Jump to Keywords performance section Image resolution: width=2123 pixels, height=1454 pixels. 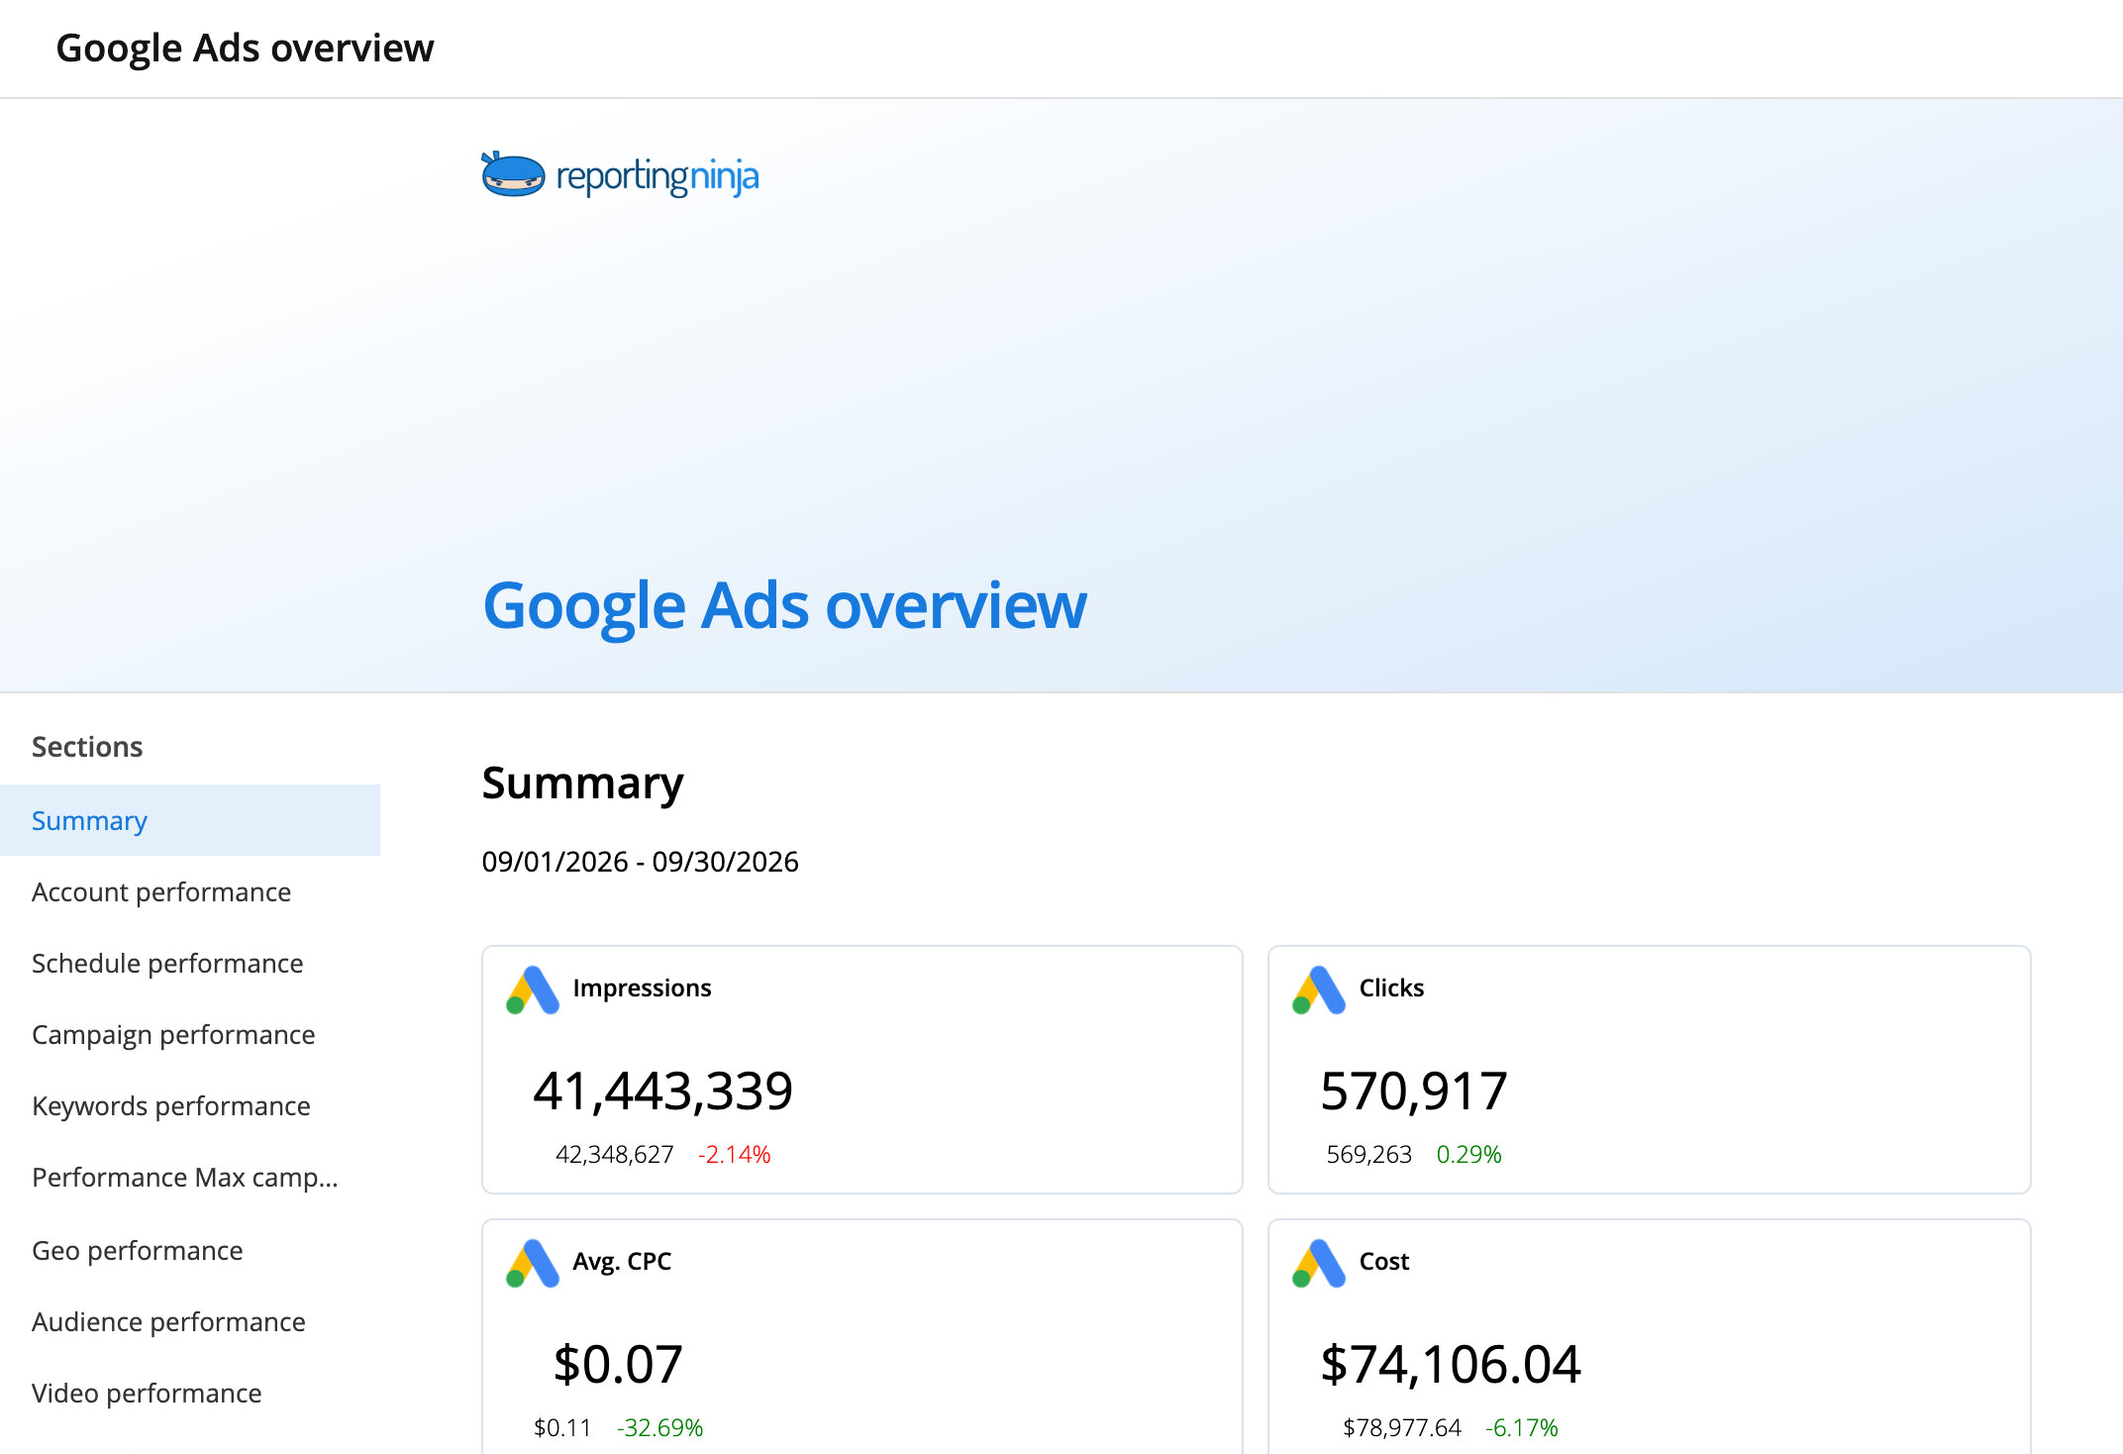pyautogui.click(x=190, y=1105)
